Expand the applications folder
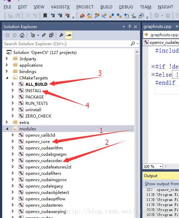This screenshot has height=218, width=179. [x=7, y=65]
